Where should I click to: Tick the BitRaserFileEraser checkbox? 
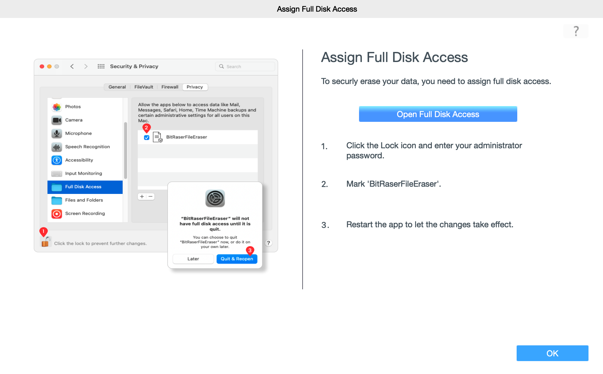[147, 138]
